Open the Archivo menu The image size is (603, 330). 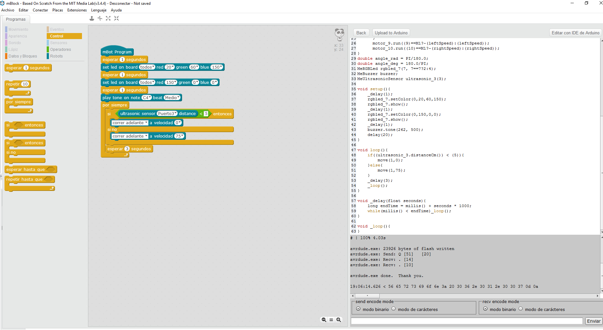pos(8,10)
